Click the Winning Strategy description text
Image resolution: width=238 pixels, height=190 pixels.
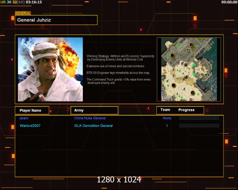(x=120, y=58)
